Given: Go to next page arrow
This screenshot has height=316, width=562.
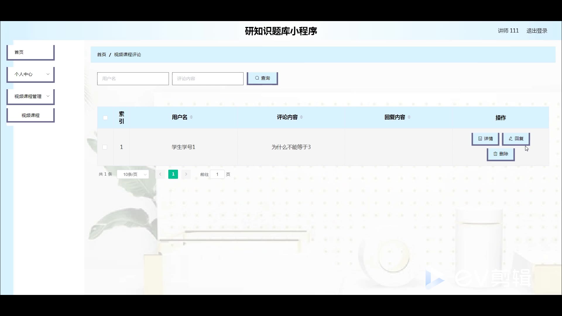Looking at the screenshot, I should click(x=186, y=174).
